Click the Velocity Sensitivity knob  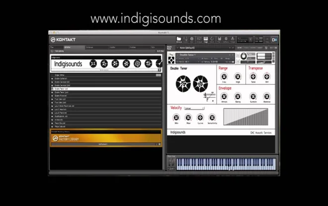(x=212, y=118)
